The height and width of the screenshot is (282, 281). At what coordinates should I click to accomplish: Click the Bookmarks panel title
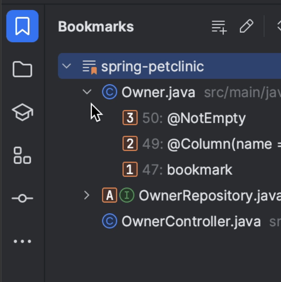pyautogui.click(x=96, y=27)
